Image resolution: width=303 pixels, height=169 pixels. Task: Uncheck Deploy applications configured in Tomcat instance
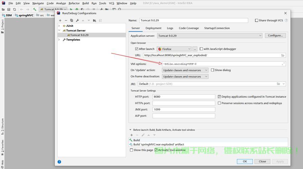[x=219, y=97]
